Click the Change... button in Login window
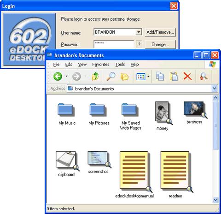 pyautogui.click(x=160, y=44)
